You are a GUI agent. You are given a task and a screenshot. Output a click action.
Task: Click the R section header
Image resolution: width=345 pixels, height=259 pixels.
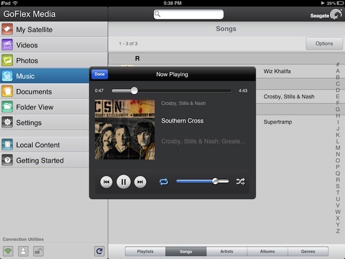(226, 59)
